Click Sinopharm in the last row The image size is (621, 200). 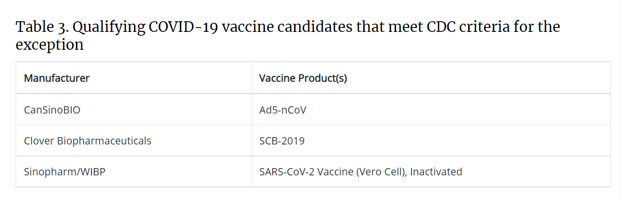pyautogui.click(x=47, y=172)
